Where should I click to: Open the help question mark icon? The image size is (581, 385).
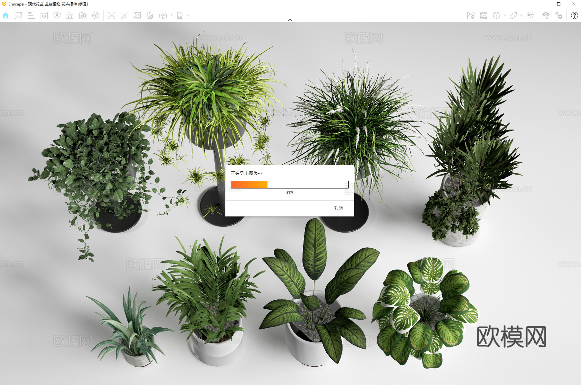575,15
